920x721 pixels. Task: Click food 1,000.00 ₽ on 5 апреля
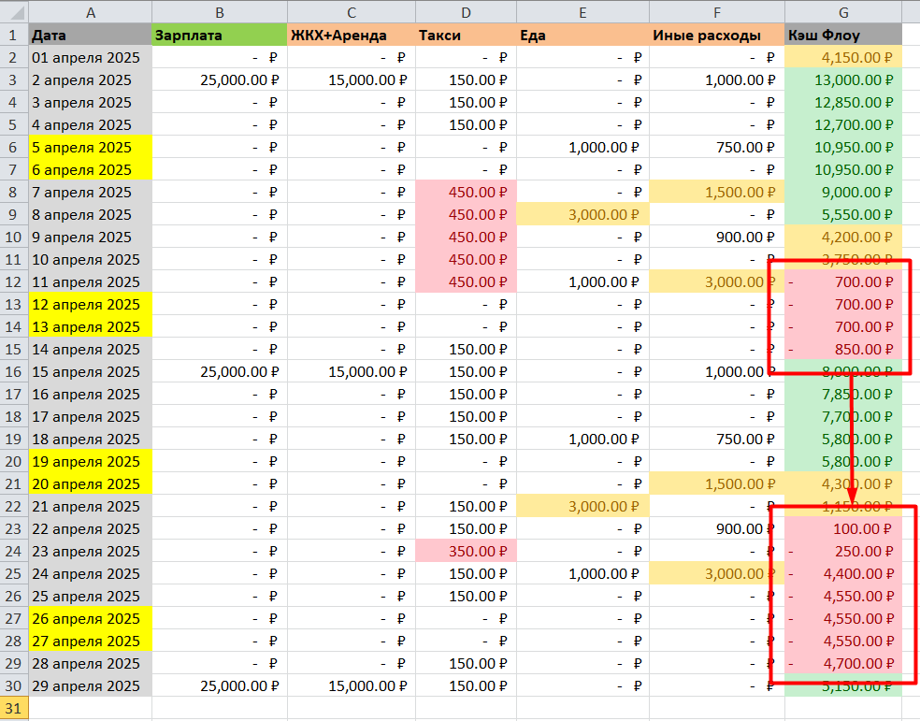coord(582,147)
